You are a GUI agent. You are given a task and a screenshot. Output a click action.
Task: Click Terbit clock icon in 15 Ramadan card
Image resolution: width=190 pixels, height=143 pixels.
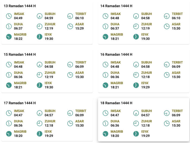[70, 65]
